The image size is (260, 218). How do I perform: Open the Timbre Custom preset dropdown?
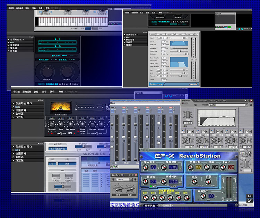point(124,179)
